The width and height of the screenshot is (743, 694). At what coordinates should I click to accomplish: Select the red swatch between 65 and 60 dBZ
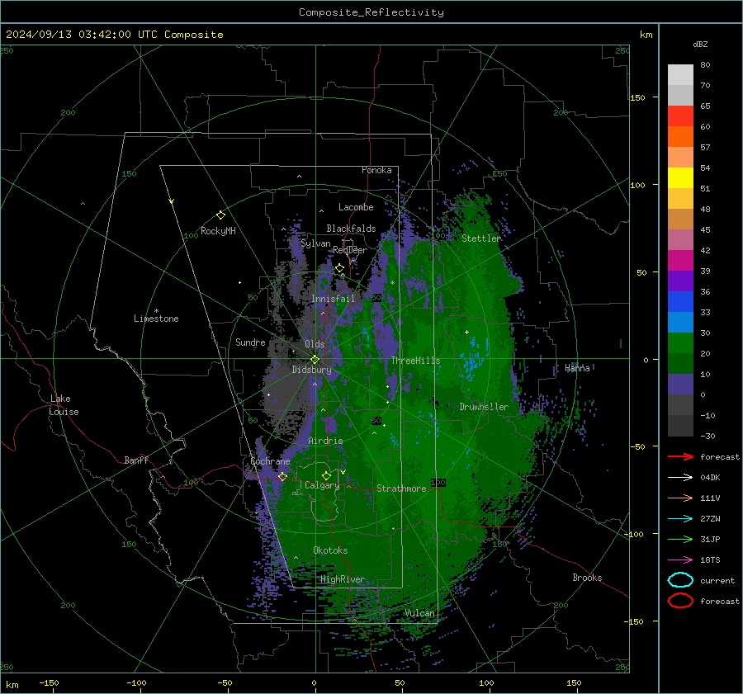pos(680,116)
